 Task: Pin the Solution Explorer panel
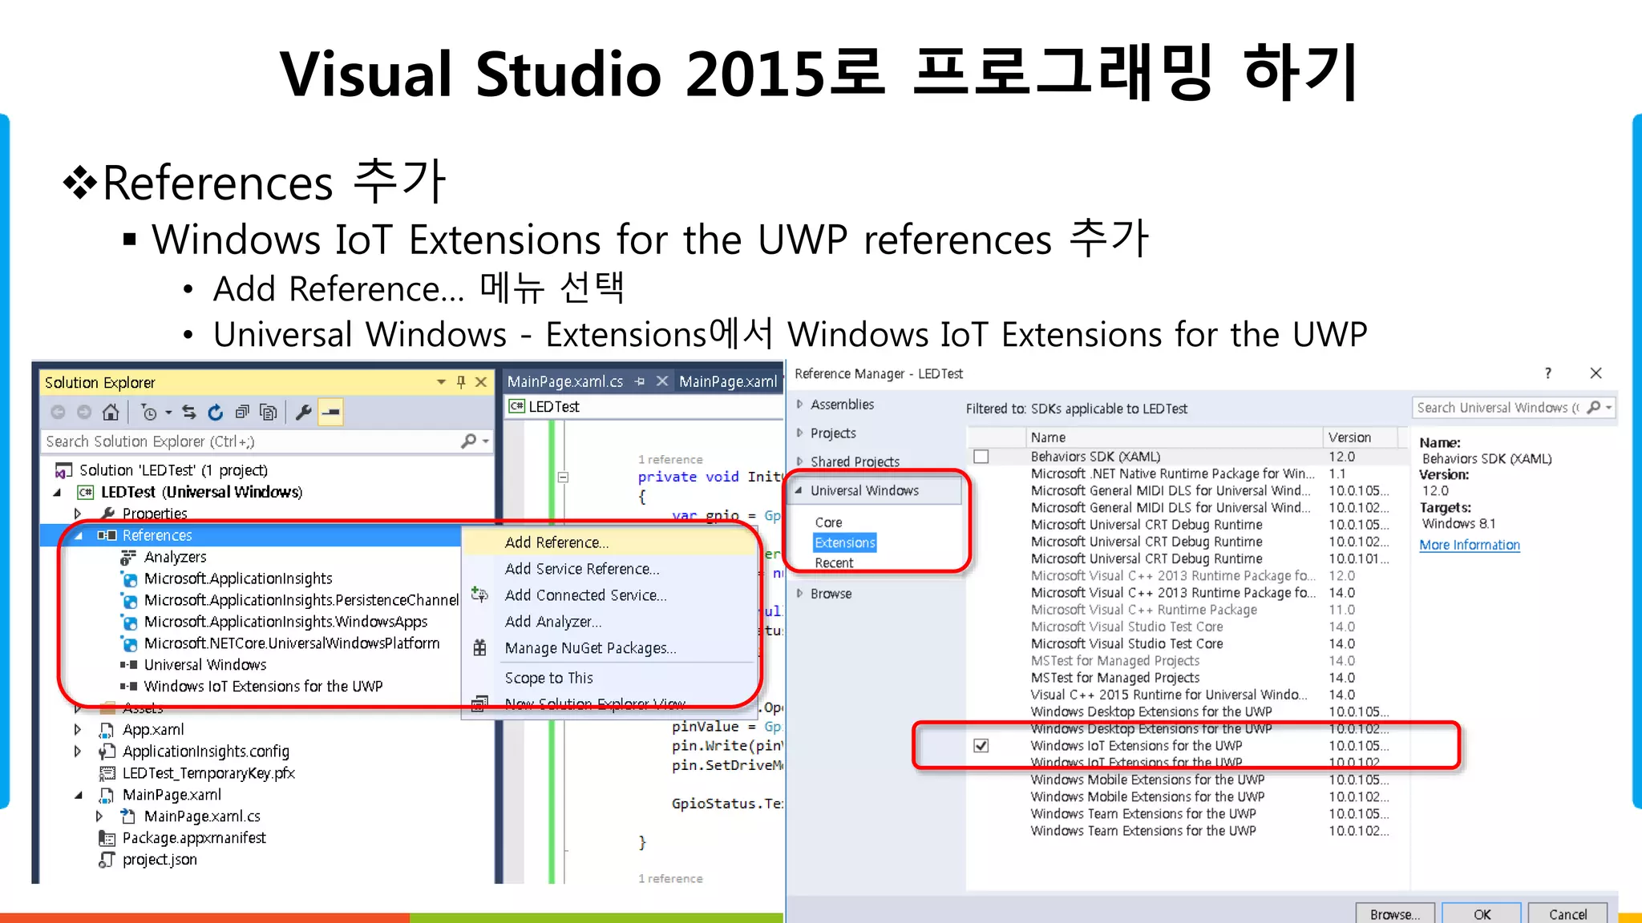pyautogui.click(x=461, y=382)
